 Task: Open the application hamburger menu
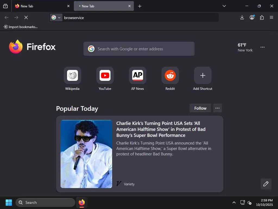coord(271,17)
